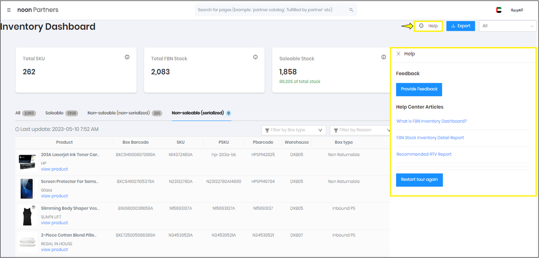The image size is (540, 258).
Task: Expand the Filter by Box type dropdown
Action: [x=294, y=130]
